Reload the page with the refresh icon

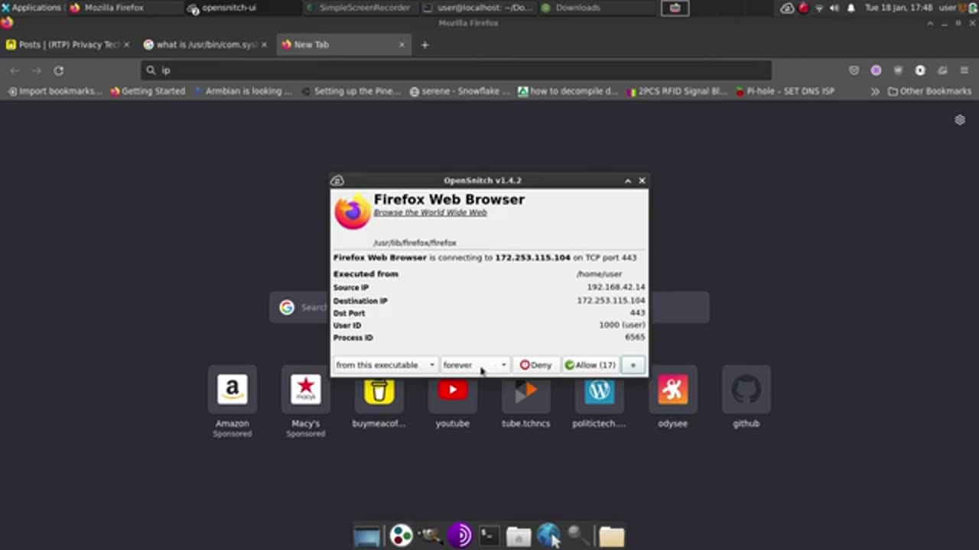click(58, 70)
